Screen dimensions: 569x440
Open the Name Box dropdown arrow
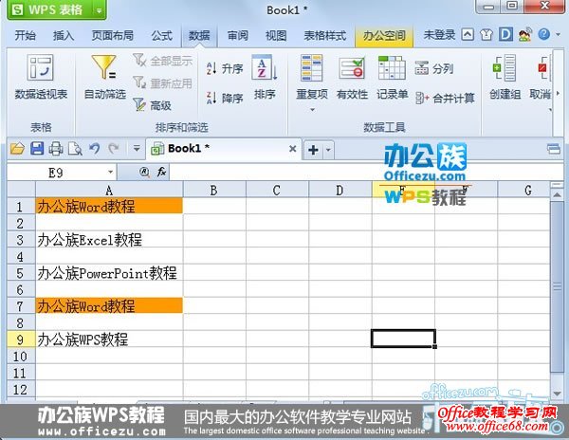110,172
